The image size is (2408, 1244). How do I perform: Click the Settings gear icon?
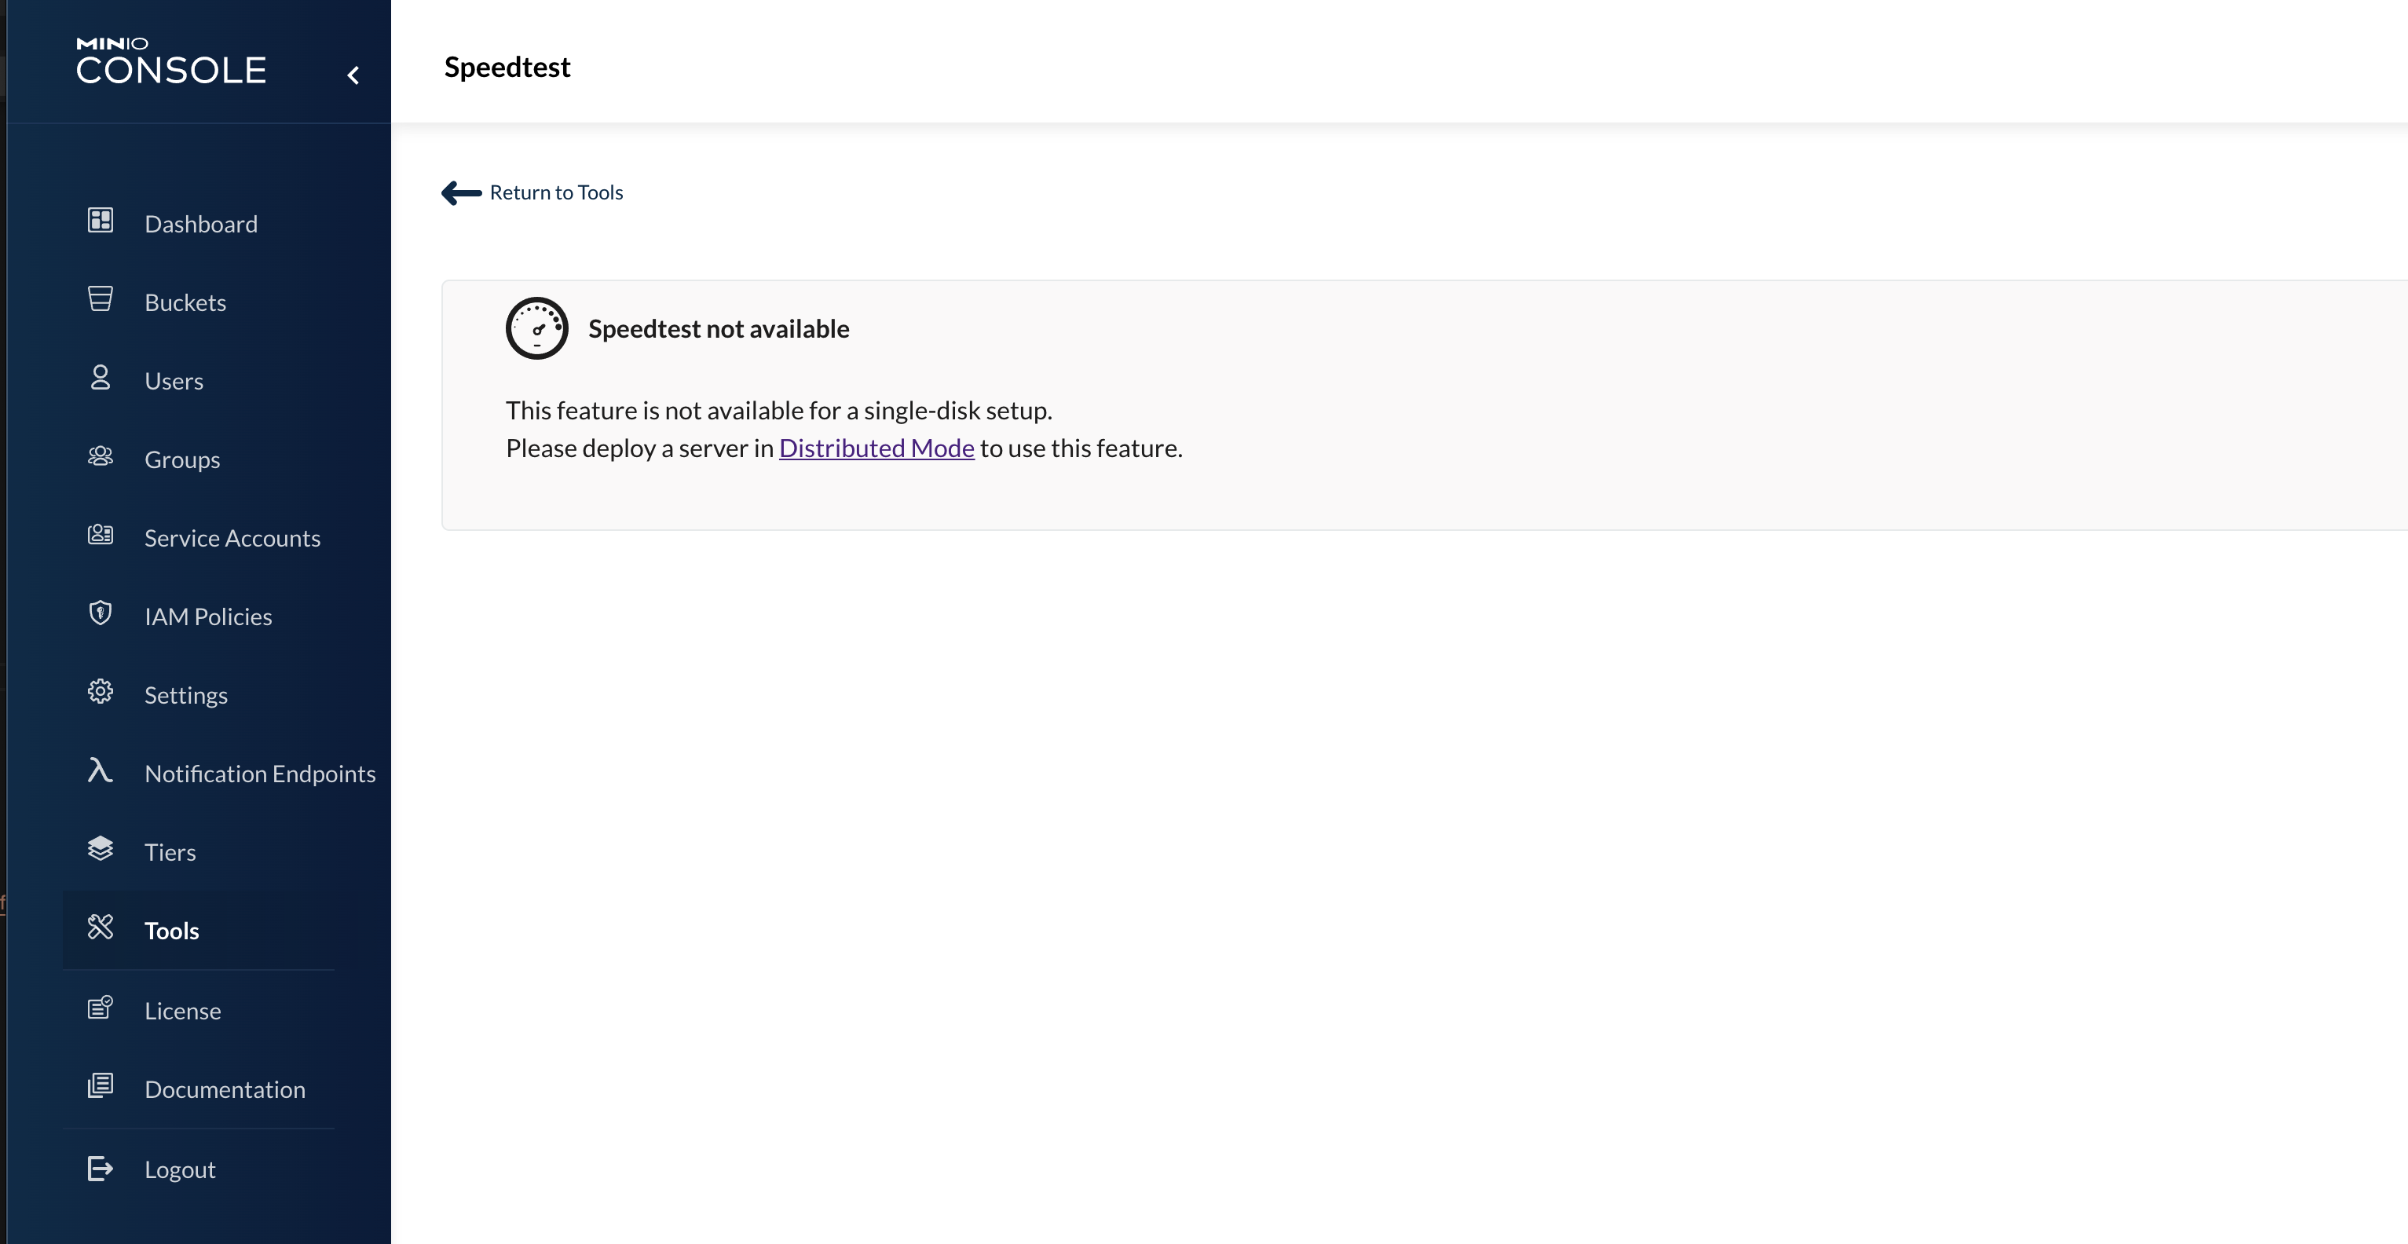click(100, 692)
